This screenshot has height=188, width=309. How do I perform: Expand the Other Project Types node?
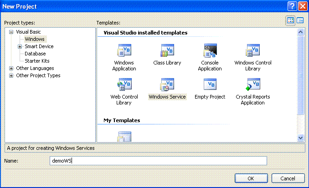pos(11,76)
